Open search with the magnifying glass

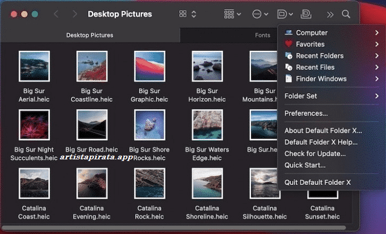coord(346,14)
